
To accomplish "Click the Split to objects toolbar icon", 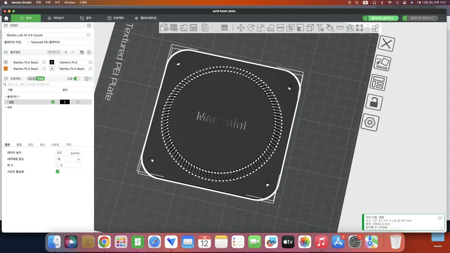I will (205, 27).
